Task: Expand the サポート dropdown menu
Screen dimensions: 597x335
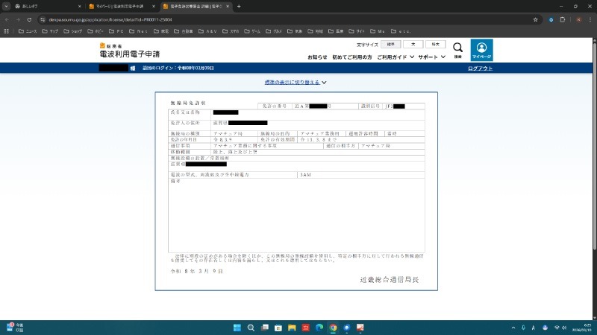Action: coord(431,57)
